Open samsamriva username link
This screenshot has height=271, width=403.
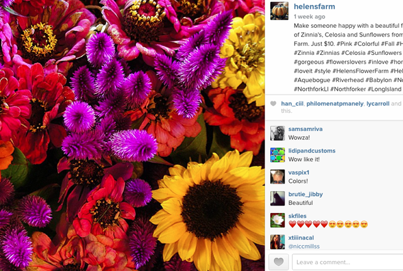(305, 129)
